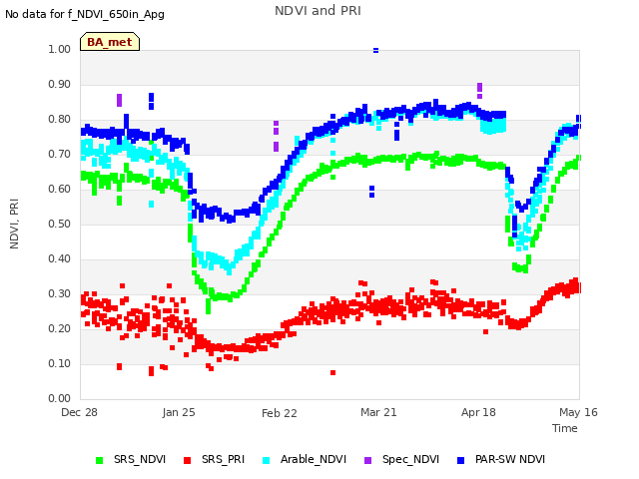Click the Feb 22 x-axis tick label
Screen dimensions: 639x479
[280, 413]
